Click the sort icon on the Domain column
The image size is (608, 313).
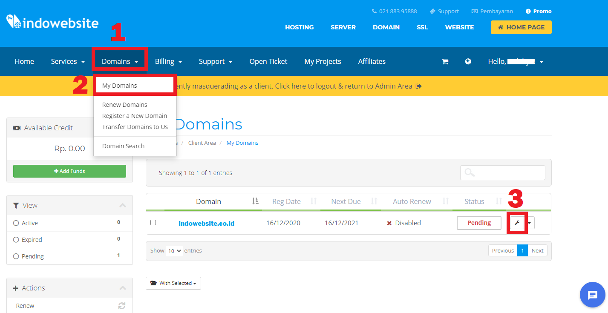[255, 201]
